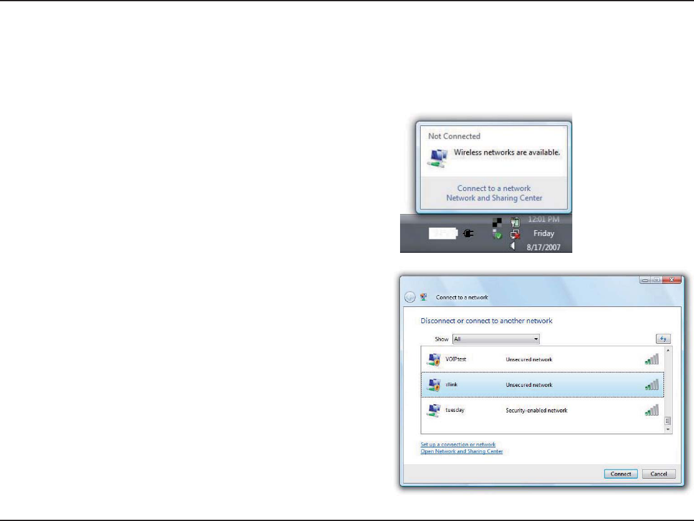Click the Connect button
The width and height of the screenshot is (694, 521).
click(x=620, y=474)
